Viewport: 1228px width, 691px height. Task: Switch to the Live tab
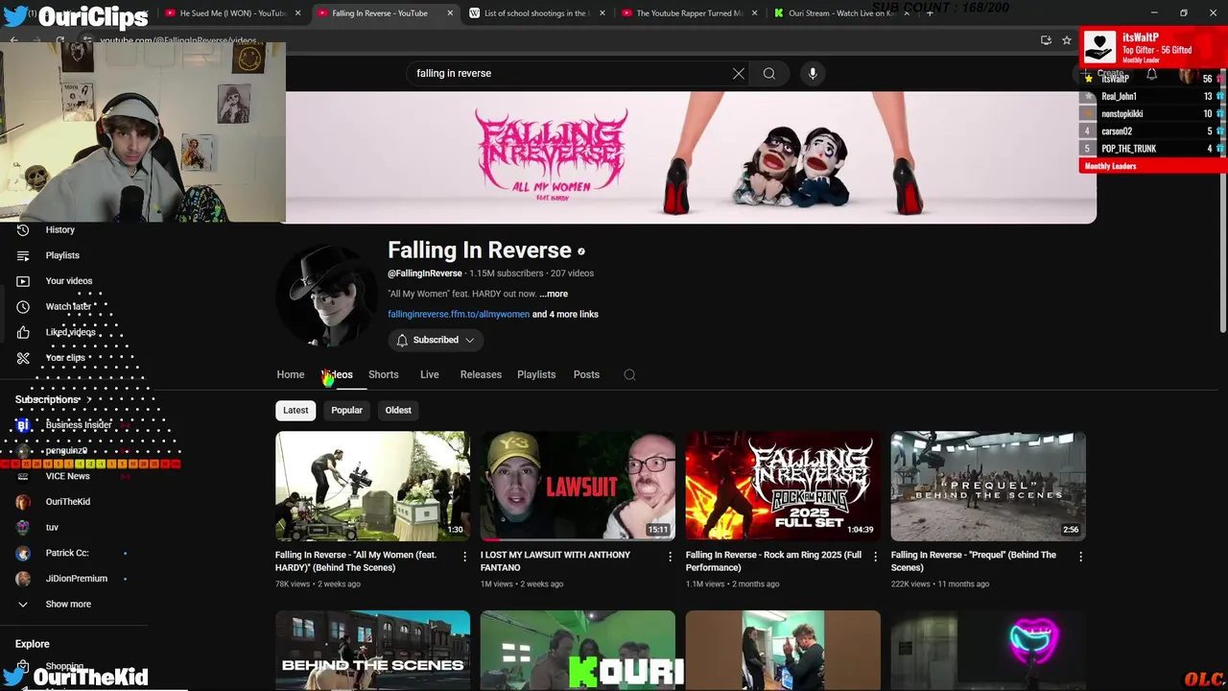430,374
